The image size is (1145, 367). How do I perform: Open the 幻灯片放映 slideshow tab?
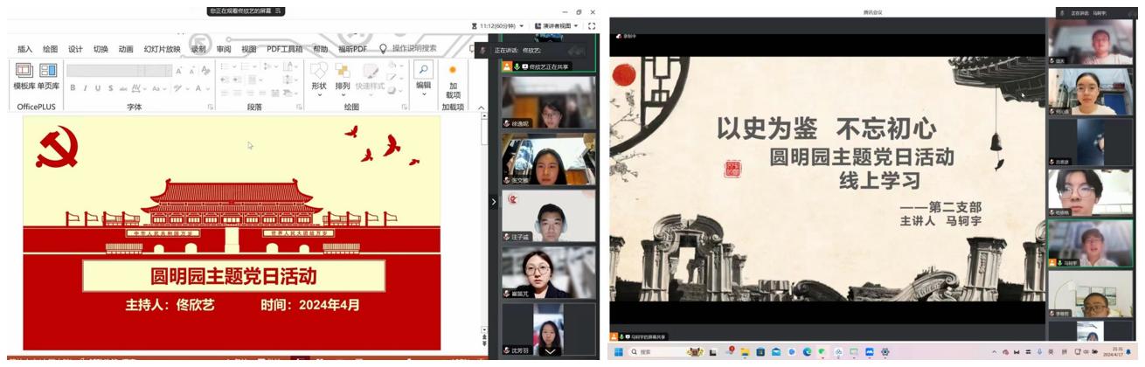click(162, 49)
